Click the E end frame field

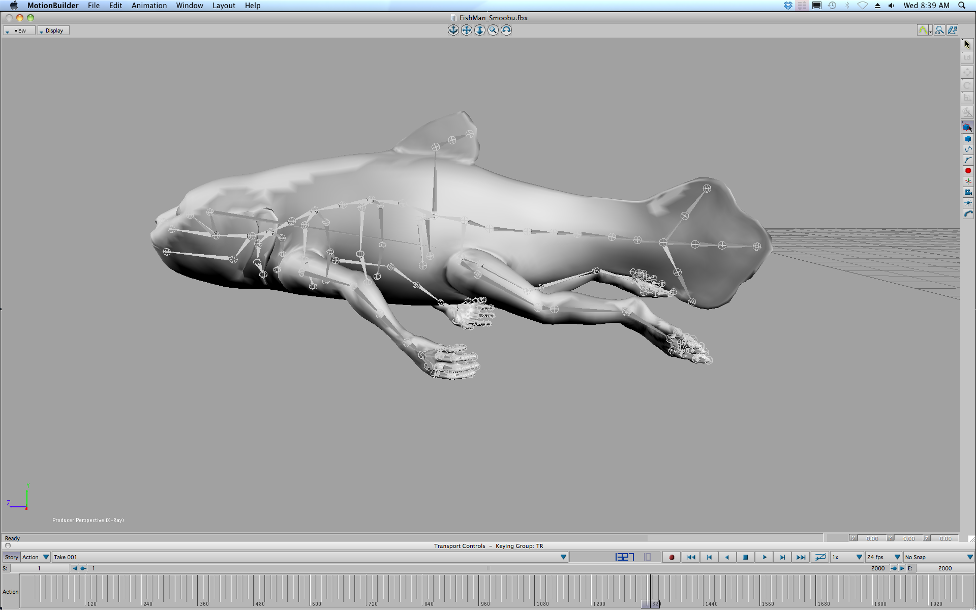[944, 568]
